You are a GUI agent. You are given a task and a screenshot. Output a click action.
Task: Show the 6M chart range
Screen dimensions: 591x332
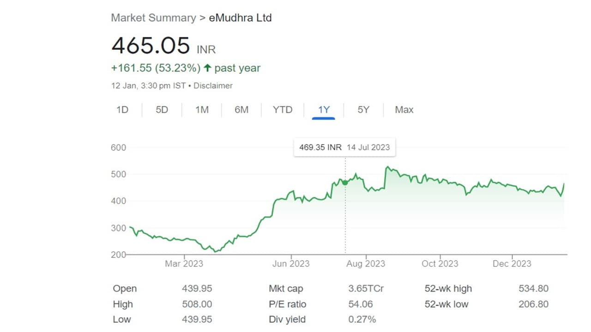coord(241,110)
